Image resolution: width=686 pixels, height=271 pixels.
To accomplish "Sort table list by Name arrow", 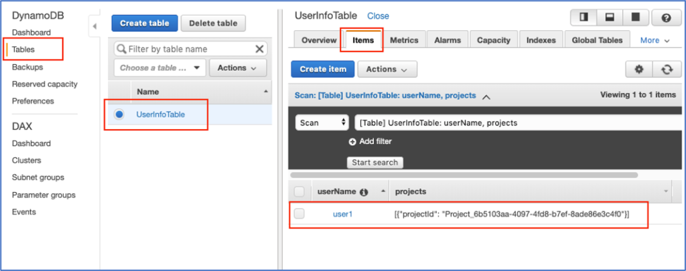I will point(265,91).
